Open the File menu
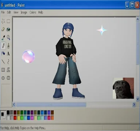The width and height of the screenshot is (140, 131). [x=3, y=12]
